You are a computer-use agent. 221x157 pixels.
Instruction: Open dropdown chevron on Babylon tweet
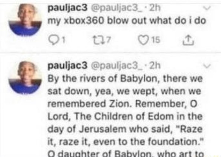pos(207,66)
